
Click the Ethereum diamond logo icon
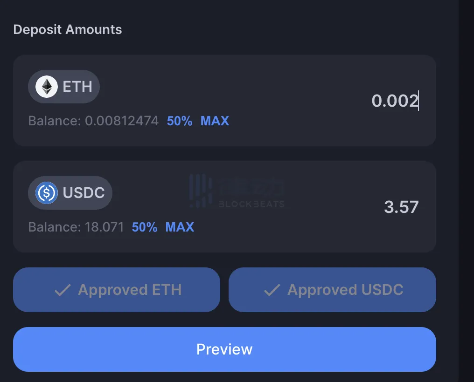47,87
